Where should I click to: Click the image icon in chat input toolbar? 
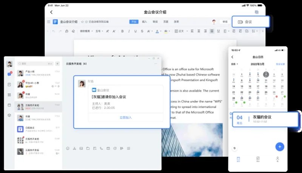81,148
